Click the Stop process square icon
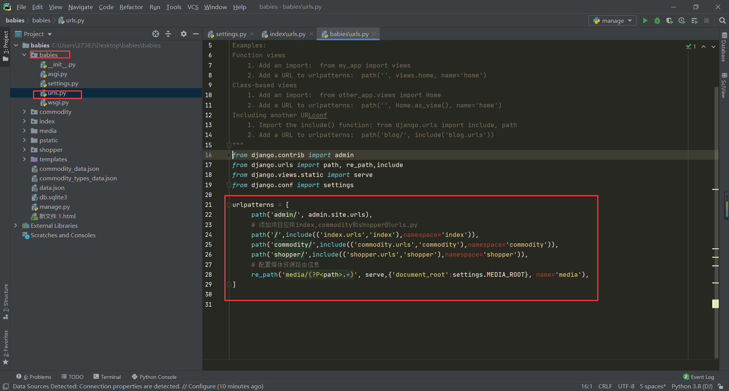The height and width of the screenshot is (391, 729). click(707, 20)
